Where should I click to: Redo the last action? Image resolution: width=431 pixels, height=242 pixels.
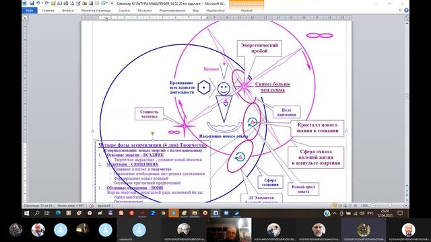click(x=46, y=3)
